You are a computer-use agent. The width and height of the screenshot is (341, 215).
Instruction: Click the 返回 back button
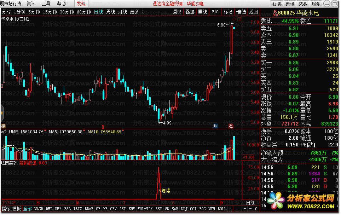coord(253,12)
